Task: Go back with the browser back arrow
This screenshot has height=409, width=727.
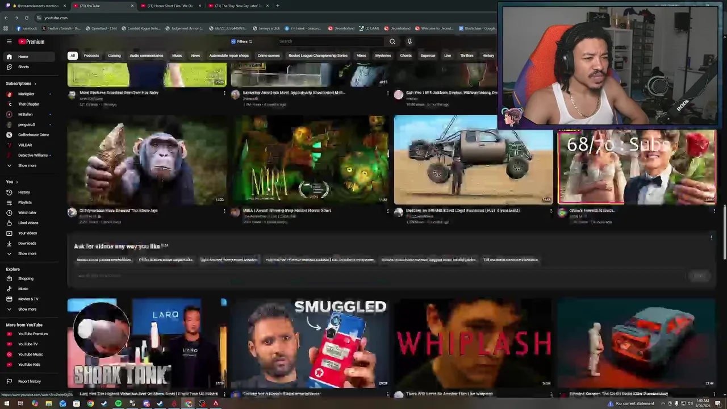Action: click(x=6, y=18)
